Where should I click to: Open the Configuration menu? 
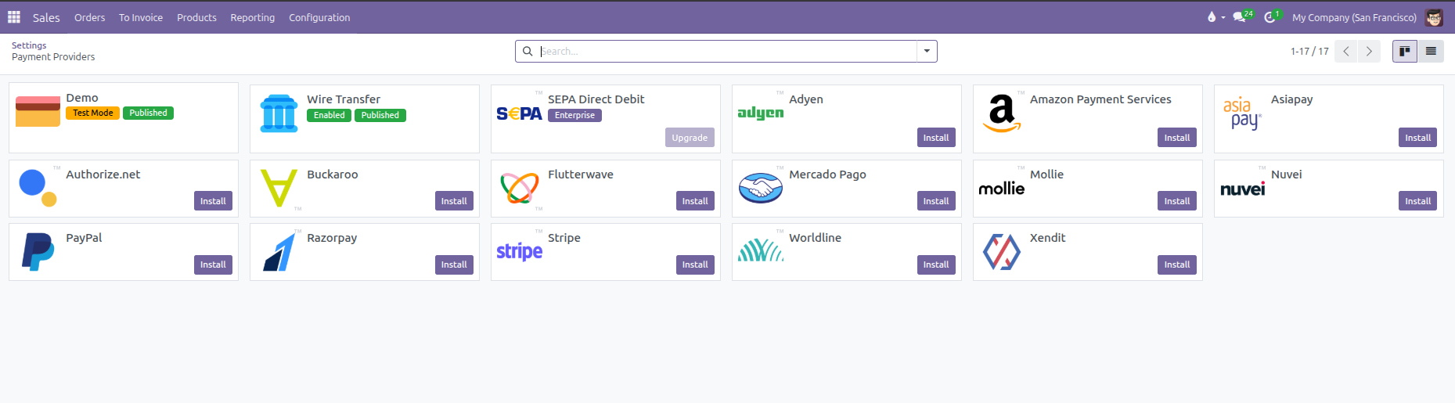click(x=319, y=17)
